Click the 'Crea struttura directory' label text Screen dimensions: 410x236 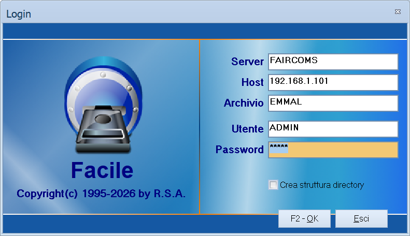point(322,185)
